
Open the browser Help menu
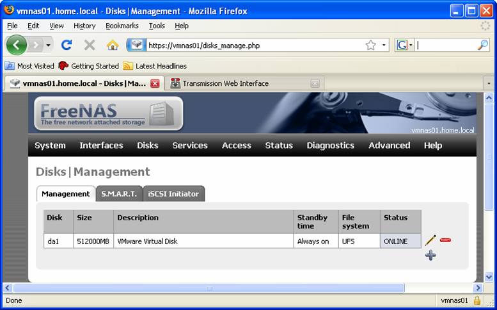(182, 26)
